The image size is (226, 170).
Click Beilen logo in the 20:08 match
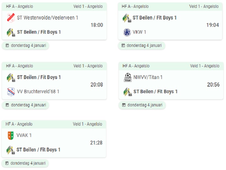tap(11, 77)
